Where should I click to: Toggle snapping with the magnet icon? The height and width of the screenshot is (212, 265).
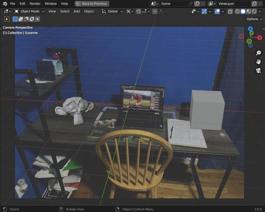tap(138, 11)
